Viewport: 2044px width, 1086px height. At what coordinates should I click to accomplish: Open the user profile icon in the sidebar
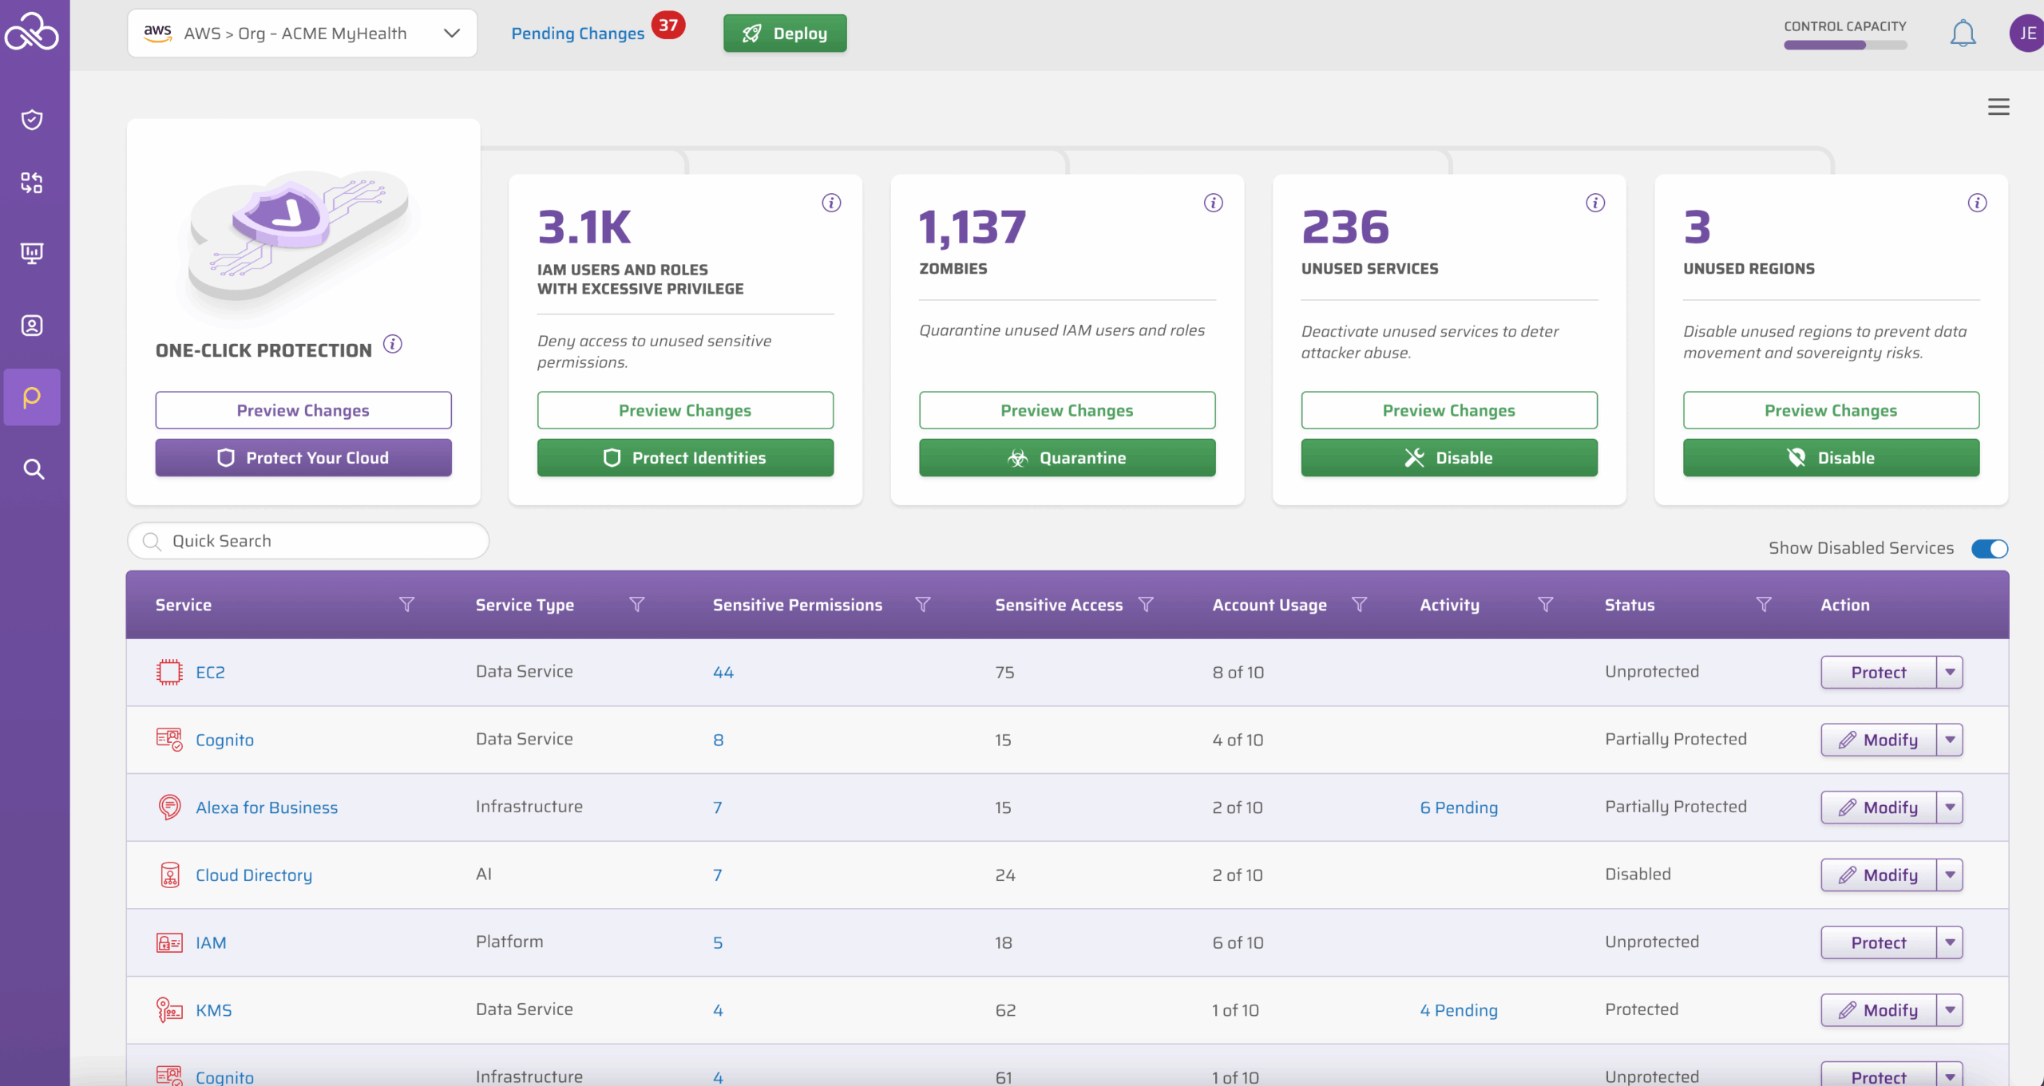click(x=32, y=325)
